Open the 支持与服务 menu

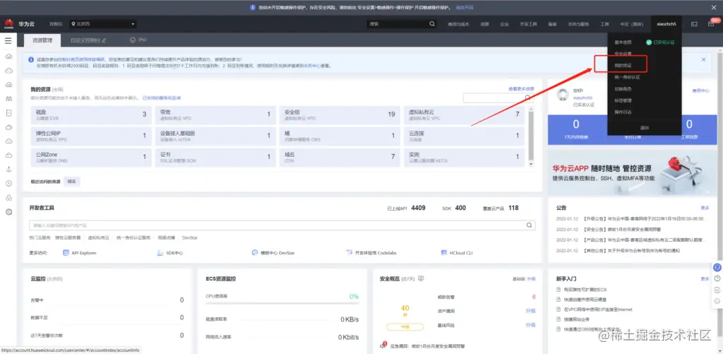point(578,24)
